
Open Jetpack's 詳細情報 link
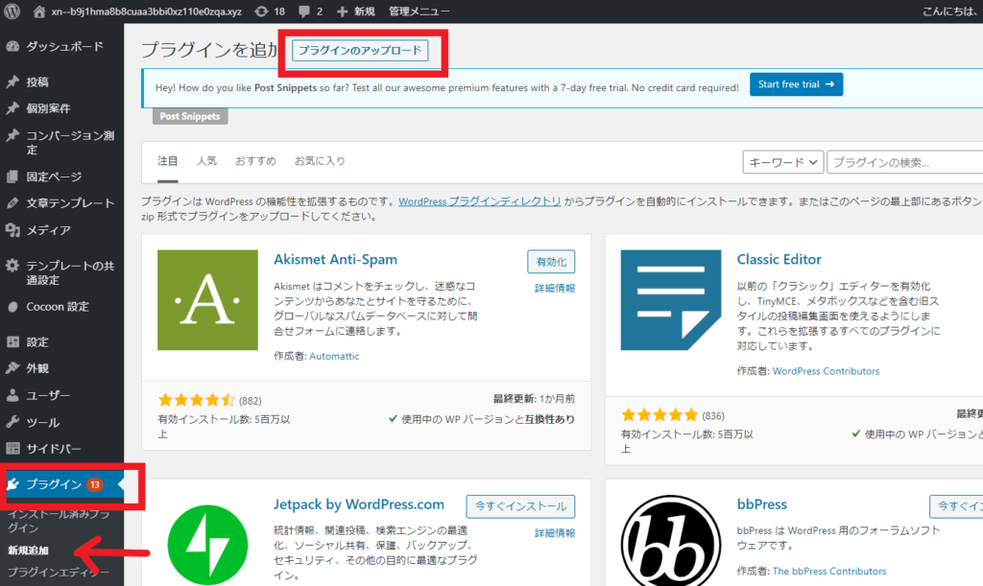(555, 533)
